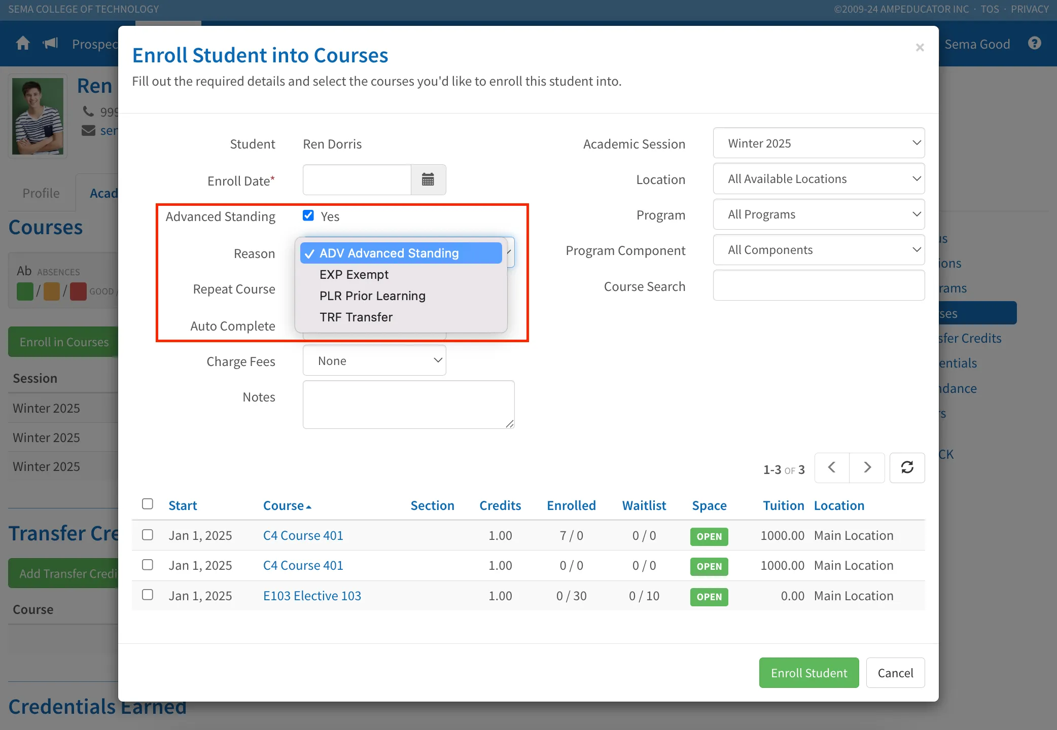Image resolution: width=1057 pixels, height=730 pixels.
Task: Sort by Enrolled column header
Action: pos(571,505)
